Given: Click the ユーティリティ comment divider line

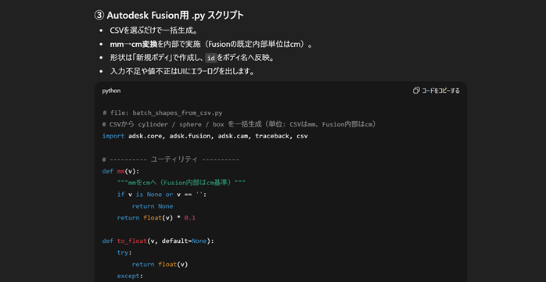Looking at the screenshot, I should click(171, 159).
